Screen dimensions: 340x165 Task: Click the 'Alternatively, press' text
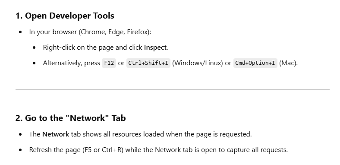tap(71, 63)
